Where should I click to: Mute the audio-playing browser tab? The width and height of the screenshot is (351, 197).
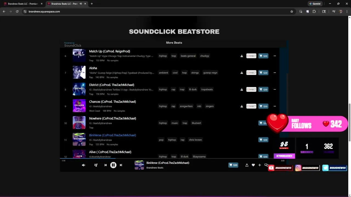pyautogui.click(x=81, y=4)
